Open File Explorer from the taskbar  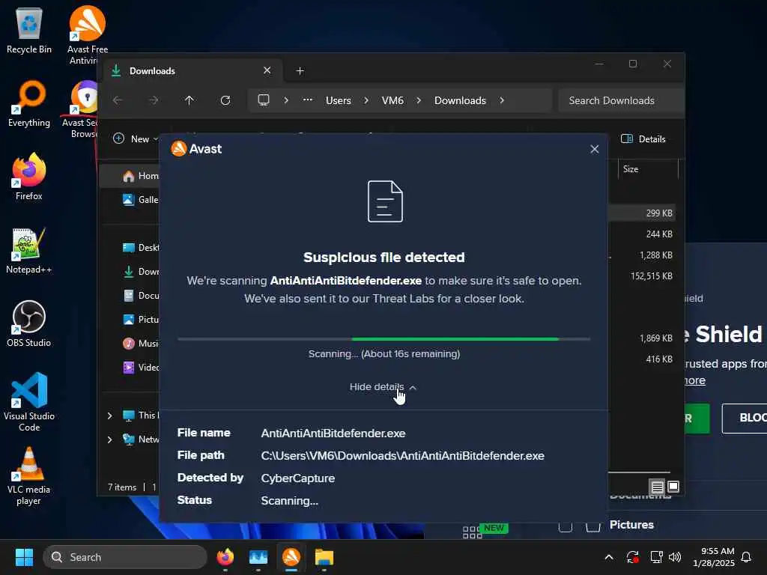pos(324,557)
